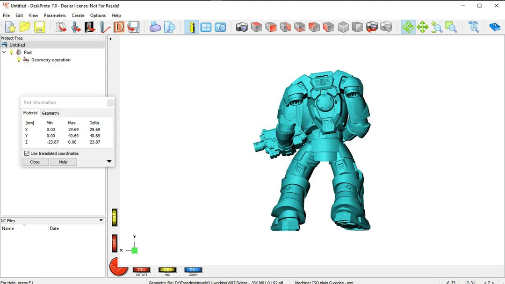Screen dimensions: 505x284
Task: Select the dark gray solid cube icon
Action: click(357, 28)
